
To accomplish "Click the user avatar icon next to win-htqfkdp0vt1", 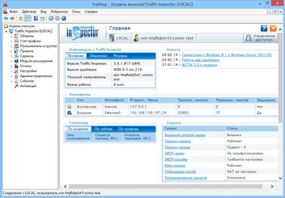I will 137,38.
